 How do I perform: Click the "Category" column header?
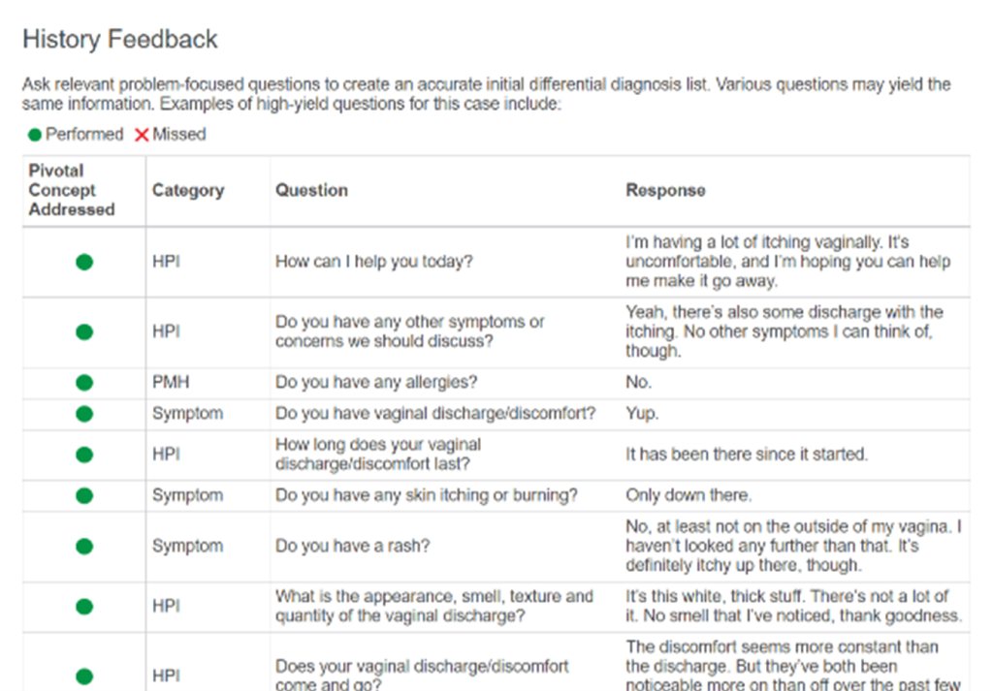[x=188, y=190]
